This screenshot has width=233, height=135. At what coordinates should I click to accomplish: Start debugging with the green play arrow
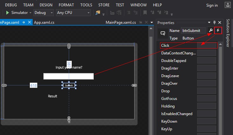coord(7,13)
